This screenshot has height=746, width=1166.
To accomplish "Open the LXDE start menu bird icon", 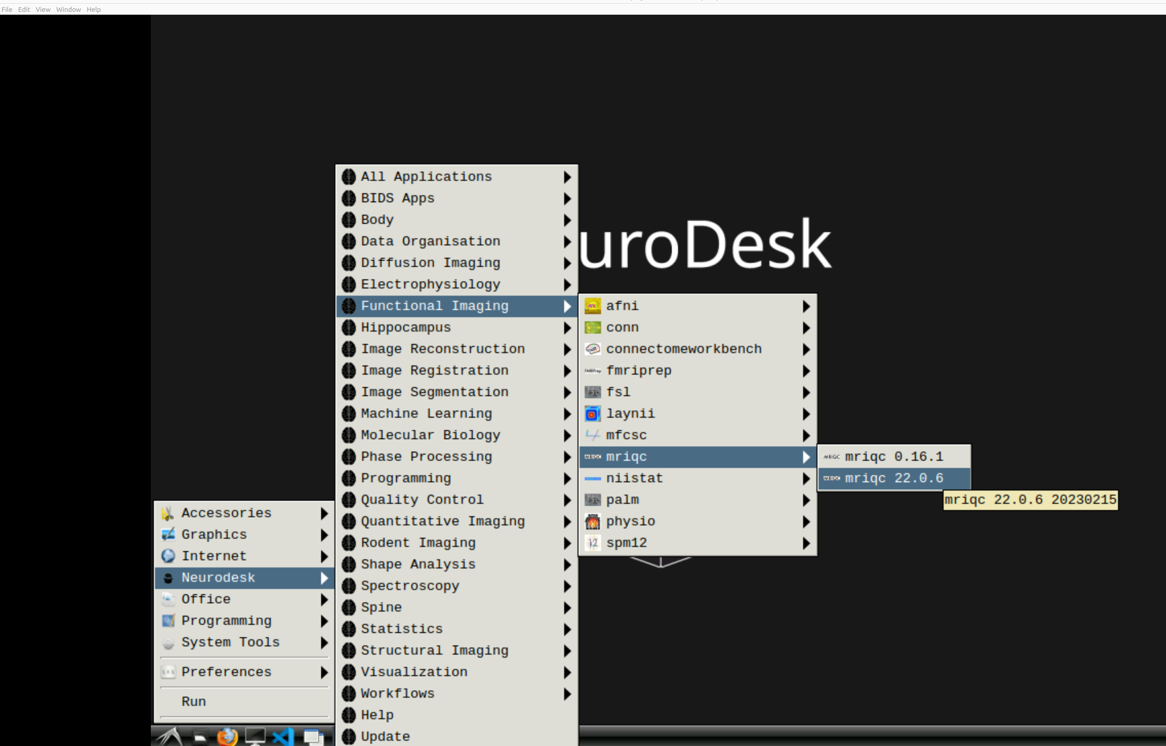I will click(x=169, y=737).
